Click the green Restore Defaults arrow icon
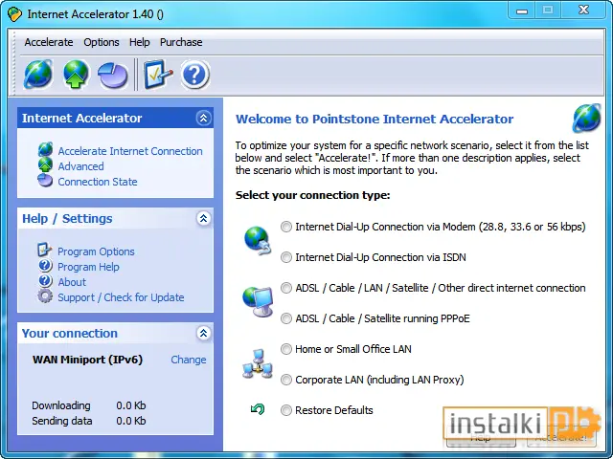Viewport: 613px width, 459px height. 258,409
